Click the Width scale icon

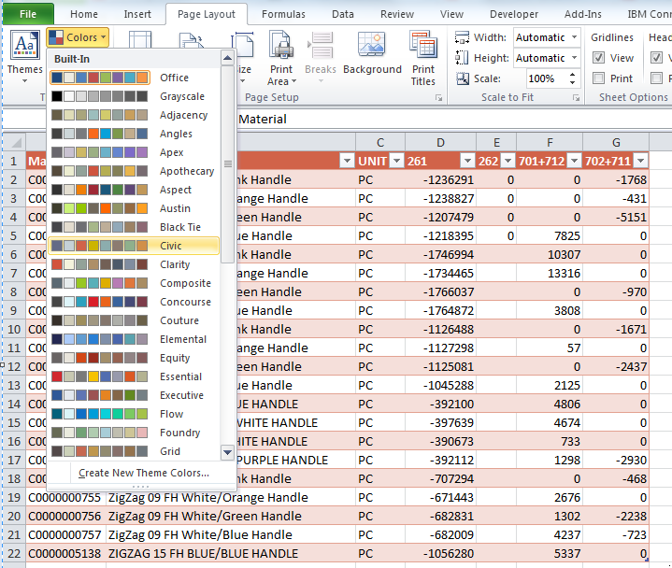[462, 37]
